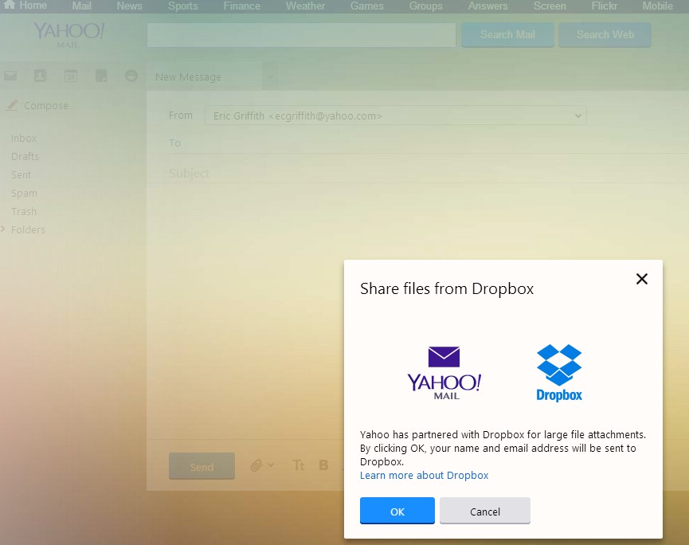Expand the tab list dropdown arrow

(x=270, y=77)
